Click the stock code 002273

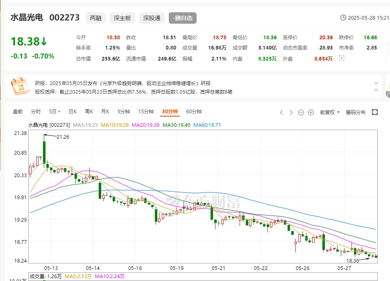pos(64,18)
